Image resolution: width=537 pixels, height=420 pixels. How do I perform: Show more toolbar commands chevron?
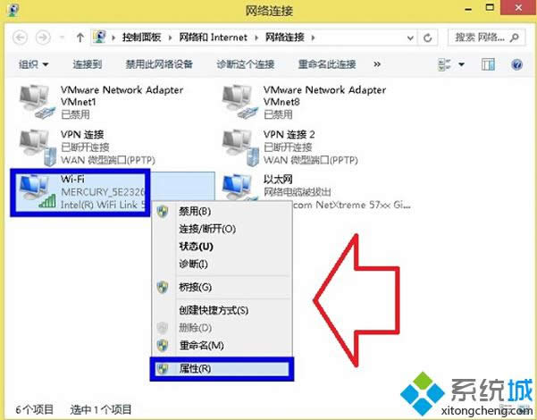pyautogui.click(x=377, y=64)
